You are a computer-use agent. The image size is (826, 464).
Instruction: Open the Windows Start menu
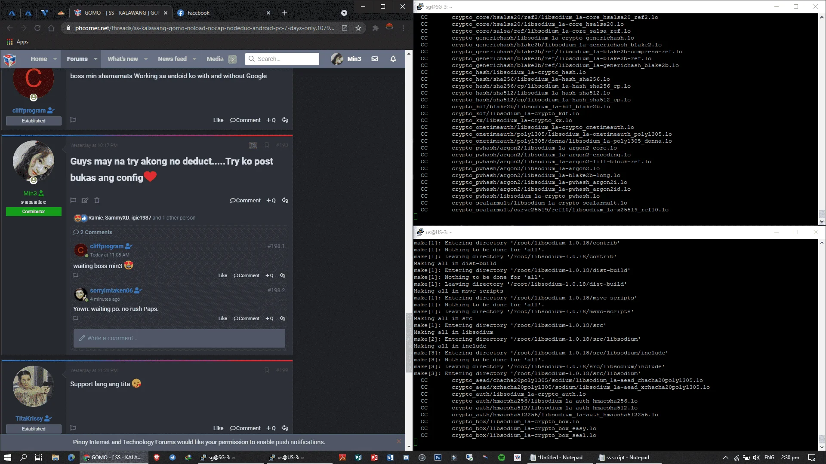[7, 458]
